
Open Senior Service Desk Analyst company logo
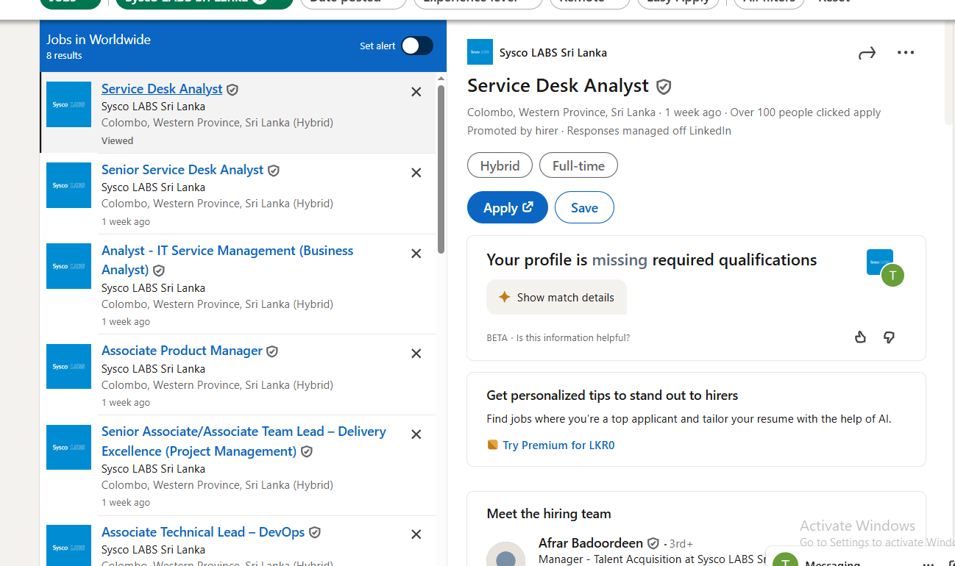[69, 185]
